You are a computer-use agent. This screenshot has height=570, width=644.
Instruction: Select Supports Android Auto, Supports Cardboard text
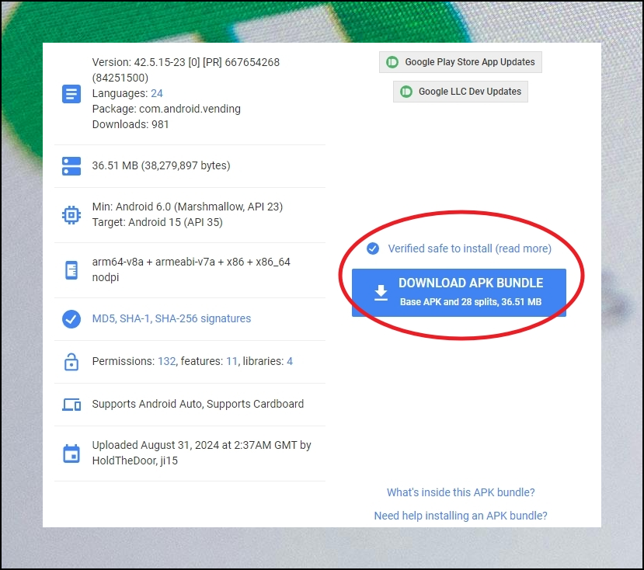[x=198, y=404]
